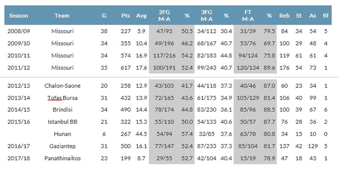Viewport: 339px width, 169px height.
Task: Click the 2FG M-A column header
Action: coord(165,15)
